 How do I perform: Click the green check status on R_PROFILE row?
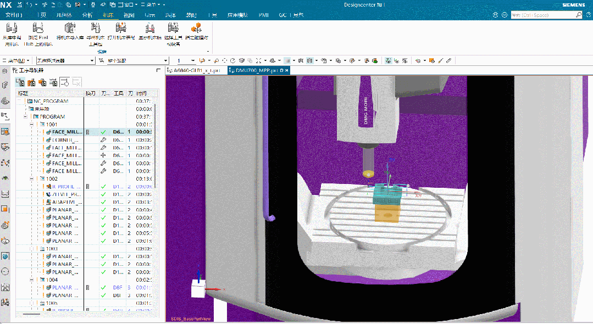103,187
